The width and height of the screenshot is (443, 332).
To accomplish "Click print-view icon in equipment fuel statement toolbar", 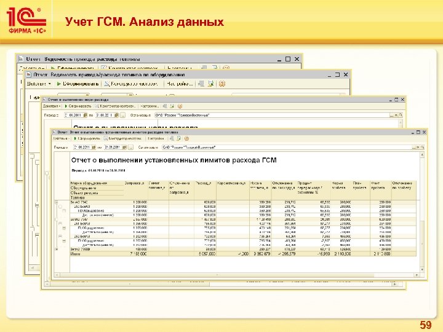I will click(x=201, y=84).
